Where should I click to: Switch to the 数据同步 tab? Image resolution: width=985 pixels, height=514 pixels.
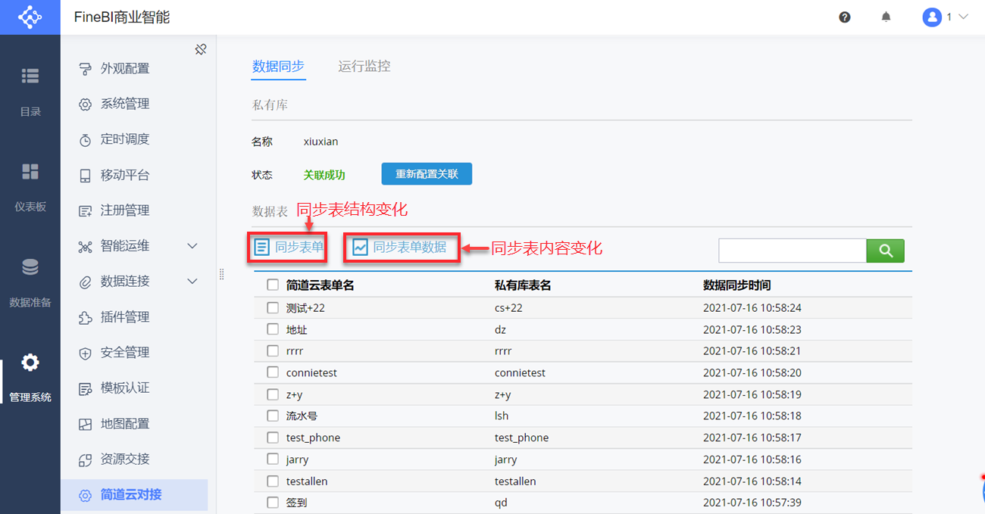pos(278,67)
